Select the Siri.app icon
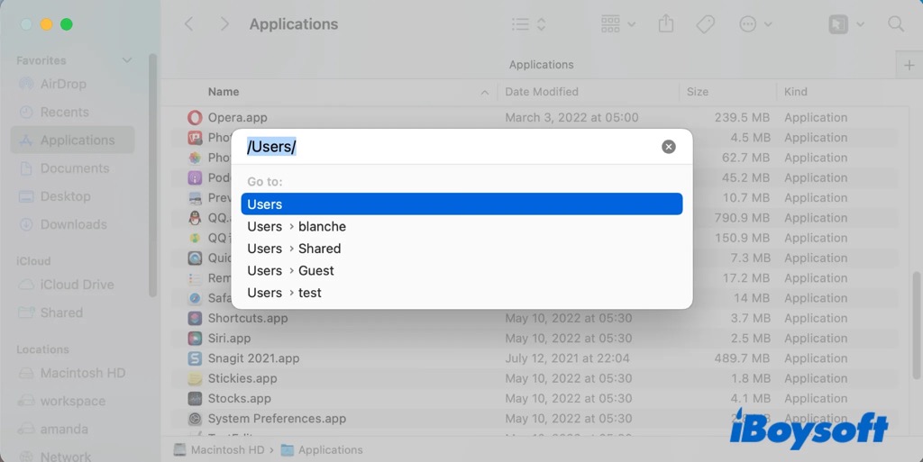Viewport: 923px width, 462px height. click(x=195, y=338)
